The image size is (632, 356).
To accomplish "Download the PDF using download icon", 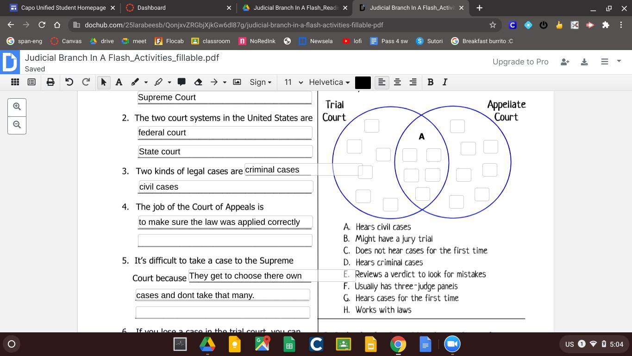I will (584, 62).
